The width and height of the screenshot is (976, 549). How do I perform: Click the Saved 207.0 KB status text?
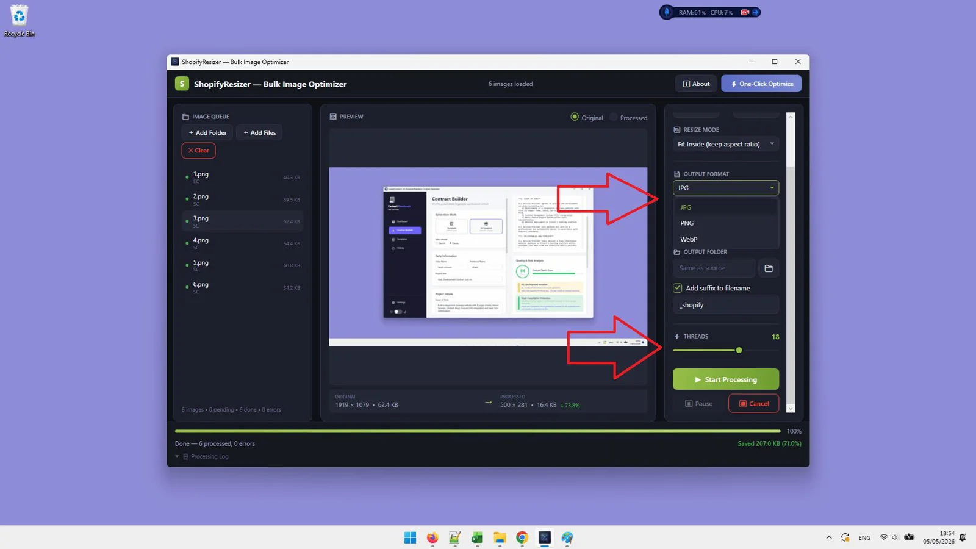coord(769,443)
